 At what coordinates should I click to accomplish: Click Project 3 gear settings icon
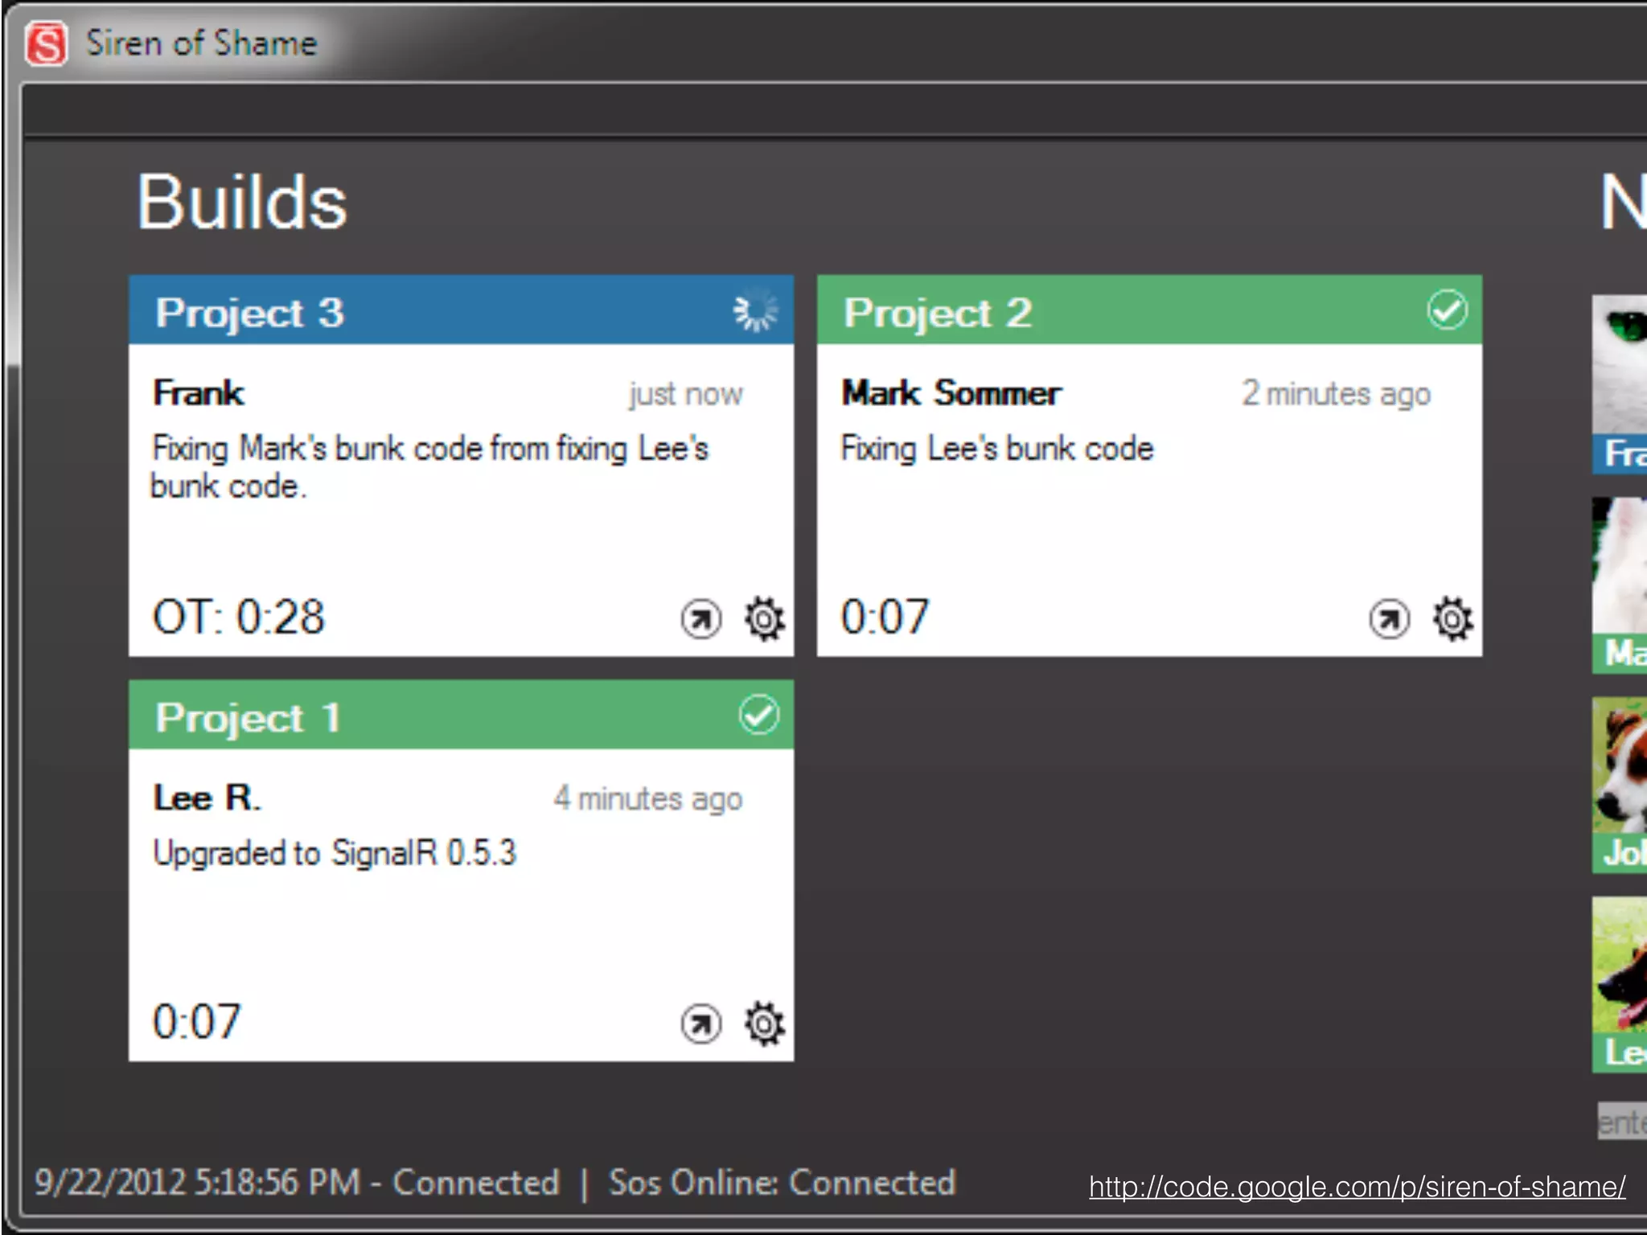pyautogui.click(x=763, y=619)
